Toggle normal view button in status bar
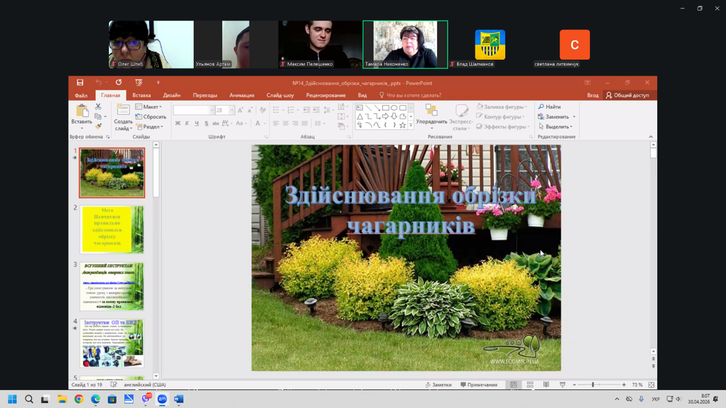 pos(513,385)
